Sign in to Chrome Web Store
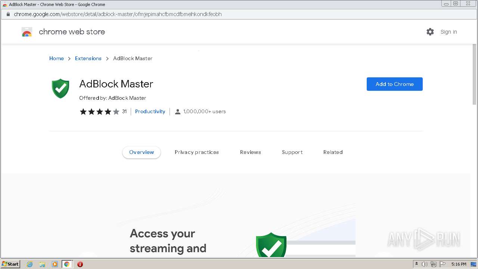The width and height of the screenshot is (478, 269). point(449,32)
